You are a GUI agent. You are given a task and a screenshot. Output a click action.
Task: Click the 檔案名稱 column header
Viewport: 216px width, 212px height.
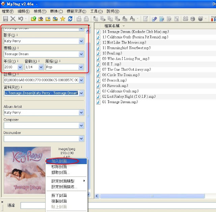coord(112,26)
